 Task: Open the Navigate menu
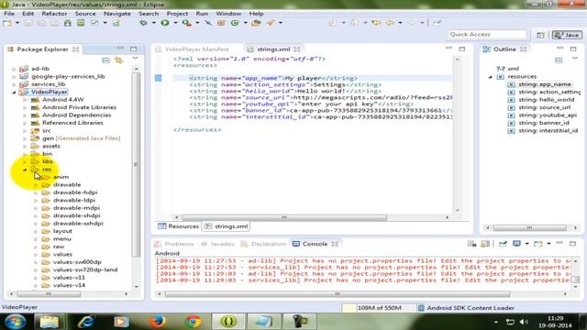[117, 14]
